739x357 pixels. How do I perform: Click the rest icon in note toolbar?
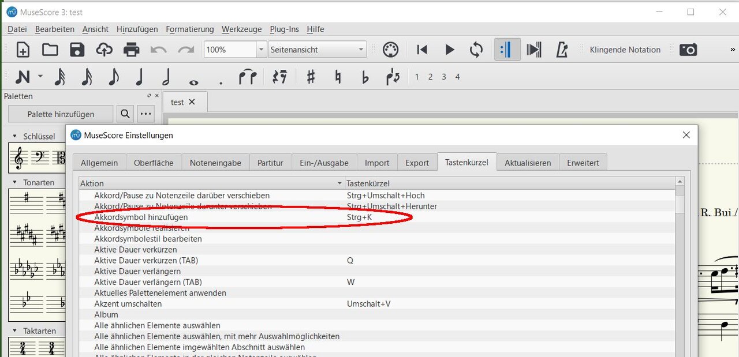280,77
